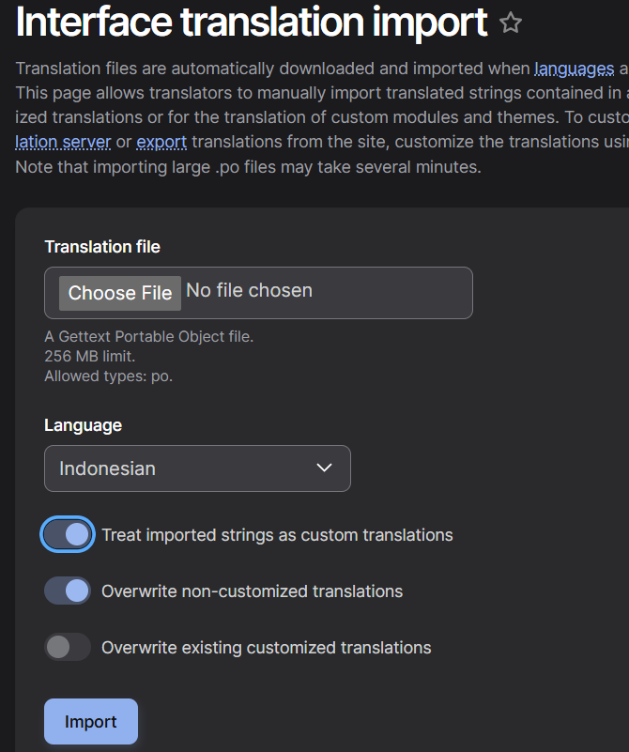Click the knob of the first toggle switch

pos(76,533)
